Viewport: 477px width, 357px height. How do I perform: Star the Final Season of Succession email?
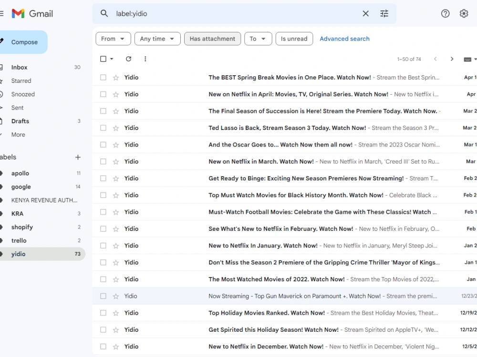(x=116, y=111)
